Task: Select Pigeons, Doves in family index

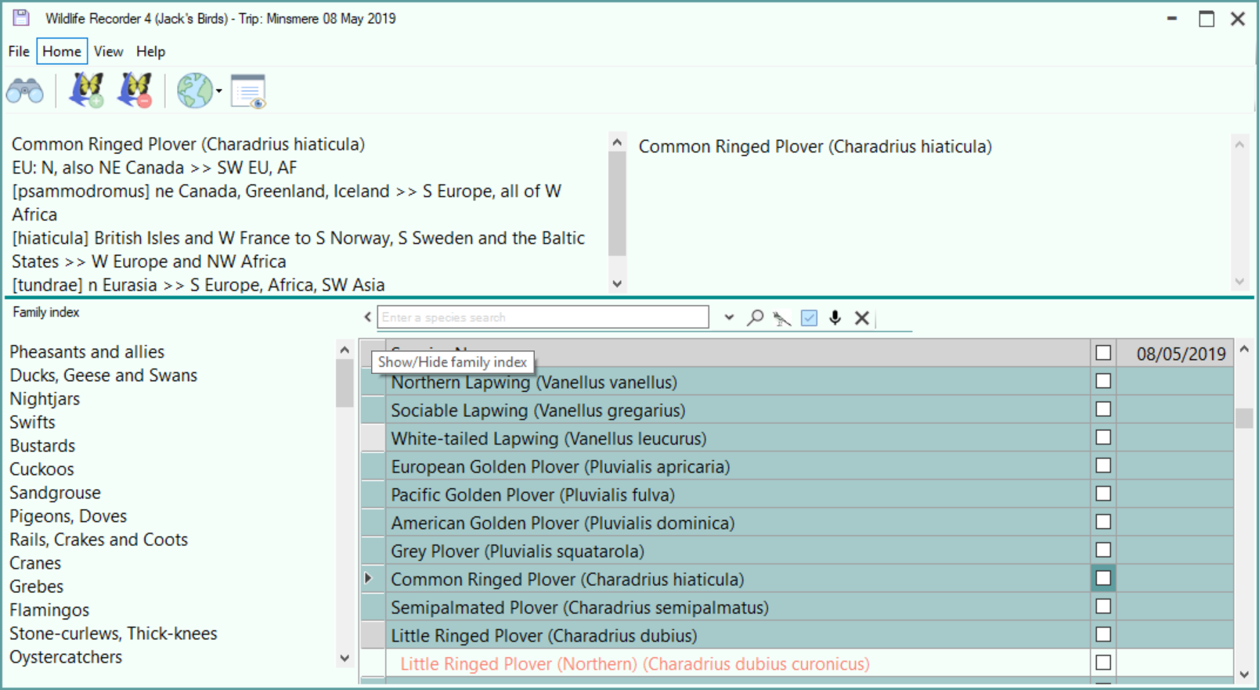Action: pos(68,516)
